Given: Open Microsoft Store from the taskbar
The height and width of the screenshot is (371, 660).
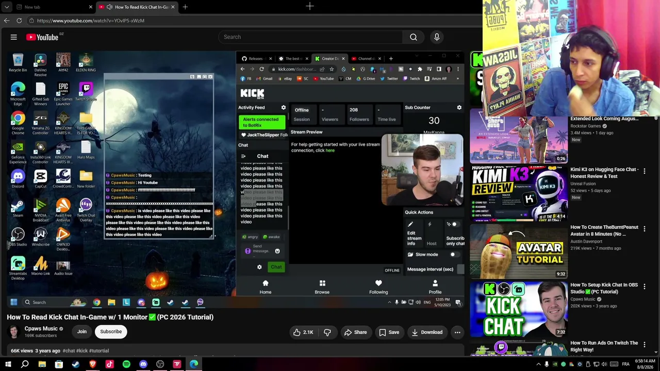Looking at the screenshot, I should (x=59, y=364).
